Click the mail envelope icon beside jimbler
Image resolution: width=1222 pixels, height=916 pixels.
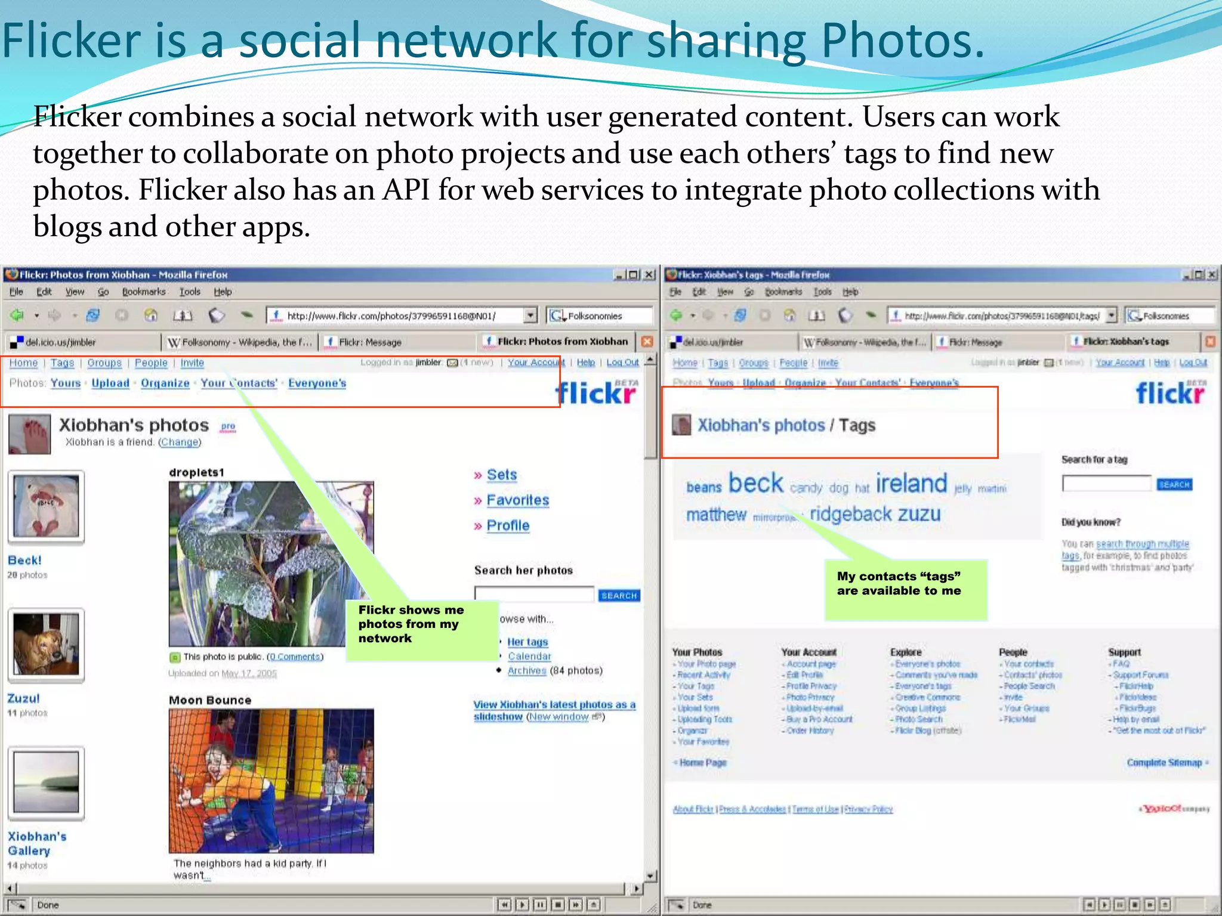click(x=452, y=363)
